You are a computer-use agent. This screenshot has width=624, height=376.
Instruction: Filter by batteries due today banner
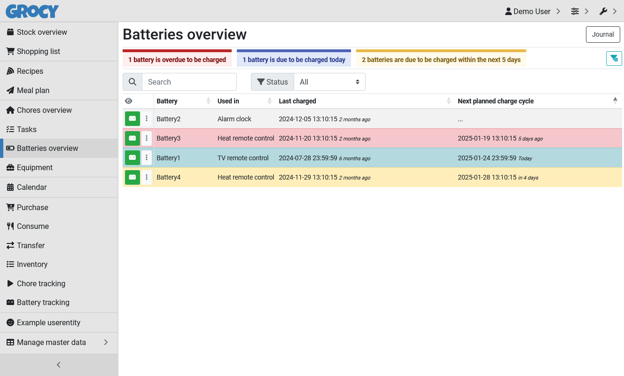pyautogui.click(x=294, y=60)
